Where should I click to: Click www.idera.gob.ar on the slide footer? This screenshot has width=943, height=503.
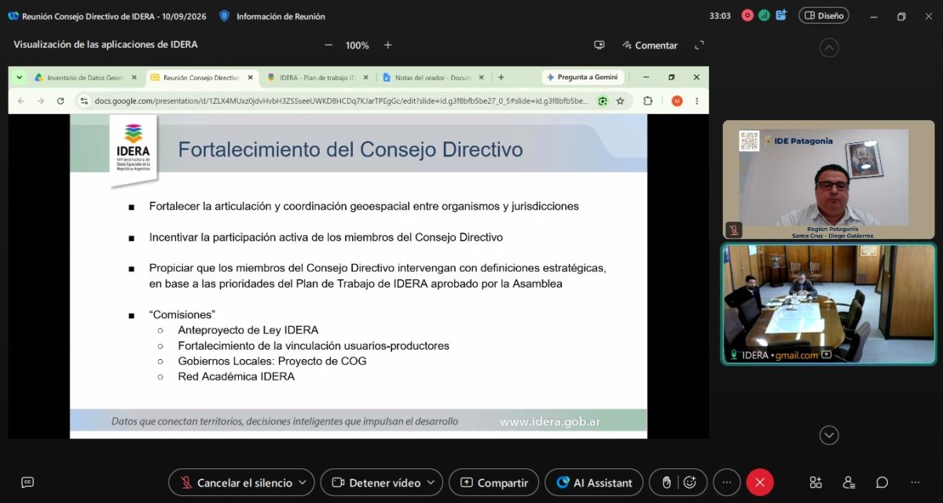[x=550, y=421]
